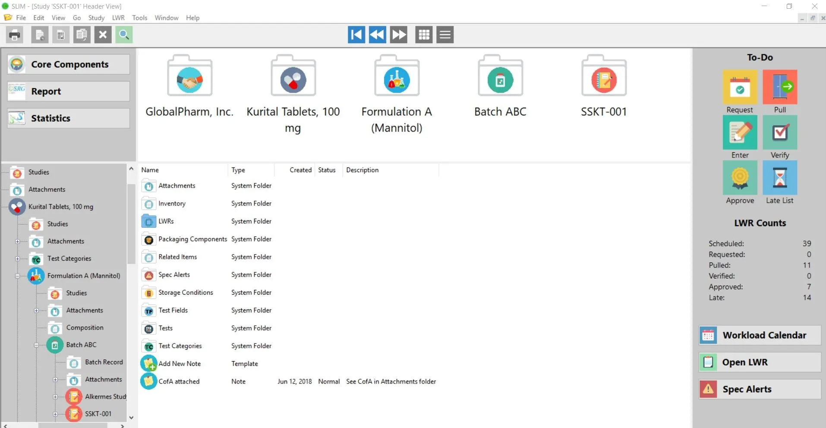Click the tree vertical scrollbar down arrow
Screen dimensions: 826x428
pyautogui.click(x=131, y=417)
